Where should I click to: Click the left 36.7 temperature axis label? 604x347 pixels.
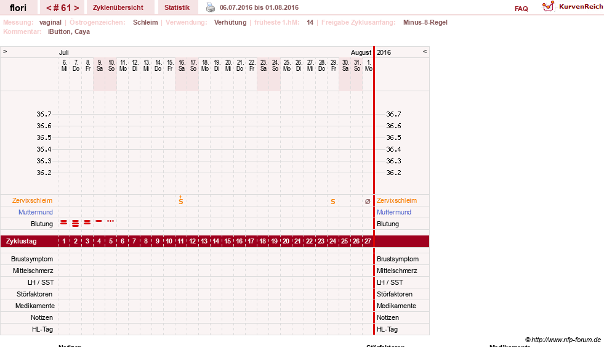(44, 114)
